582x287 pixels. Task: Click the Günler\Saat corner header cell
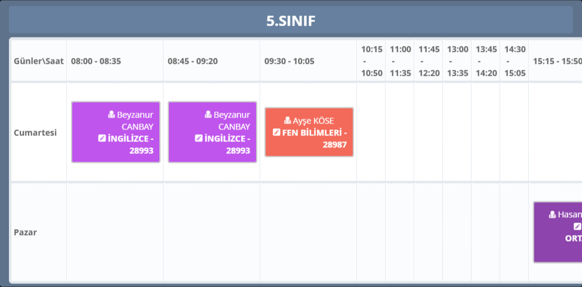coord(38,61)
